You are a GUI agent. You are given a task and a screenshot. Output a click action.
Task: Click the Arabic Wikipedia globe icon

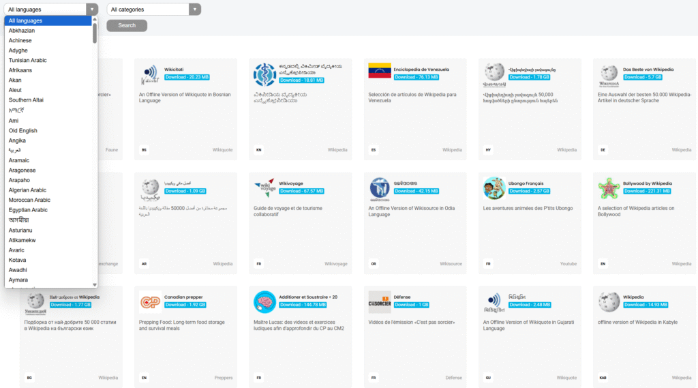click(151, 189)
